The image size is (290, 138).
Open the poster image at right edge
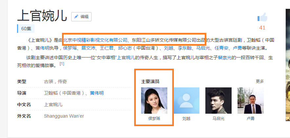(x=288, y=65)
